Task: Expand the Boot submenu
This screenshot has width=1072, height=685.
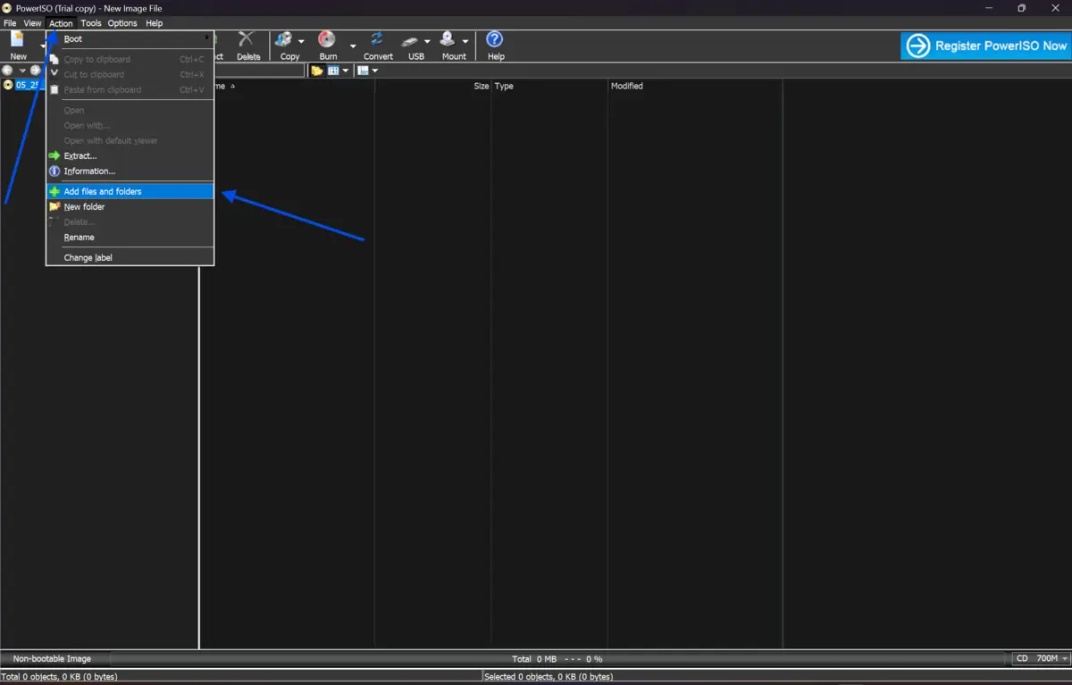Action: coord(130,38)
